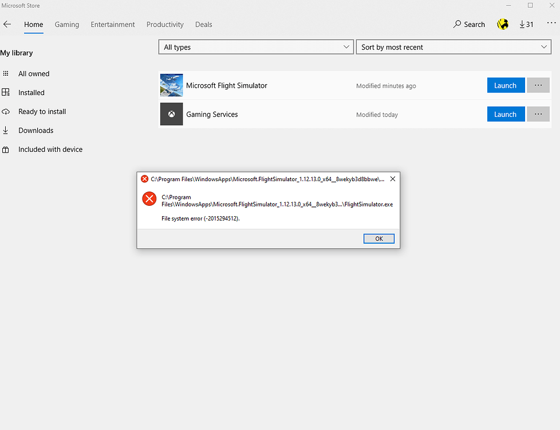560x430 pixels.
Task: Switch to the Entertainment tab
Action: click(x=113, y=25)
